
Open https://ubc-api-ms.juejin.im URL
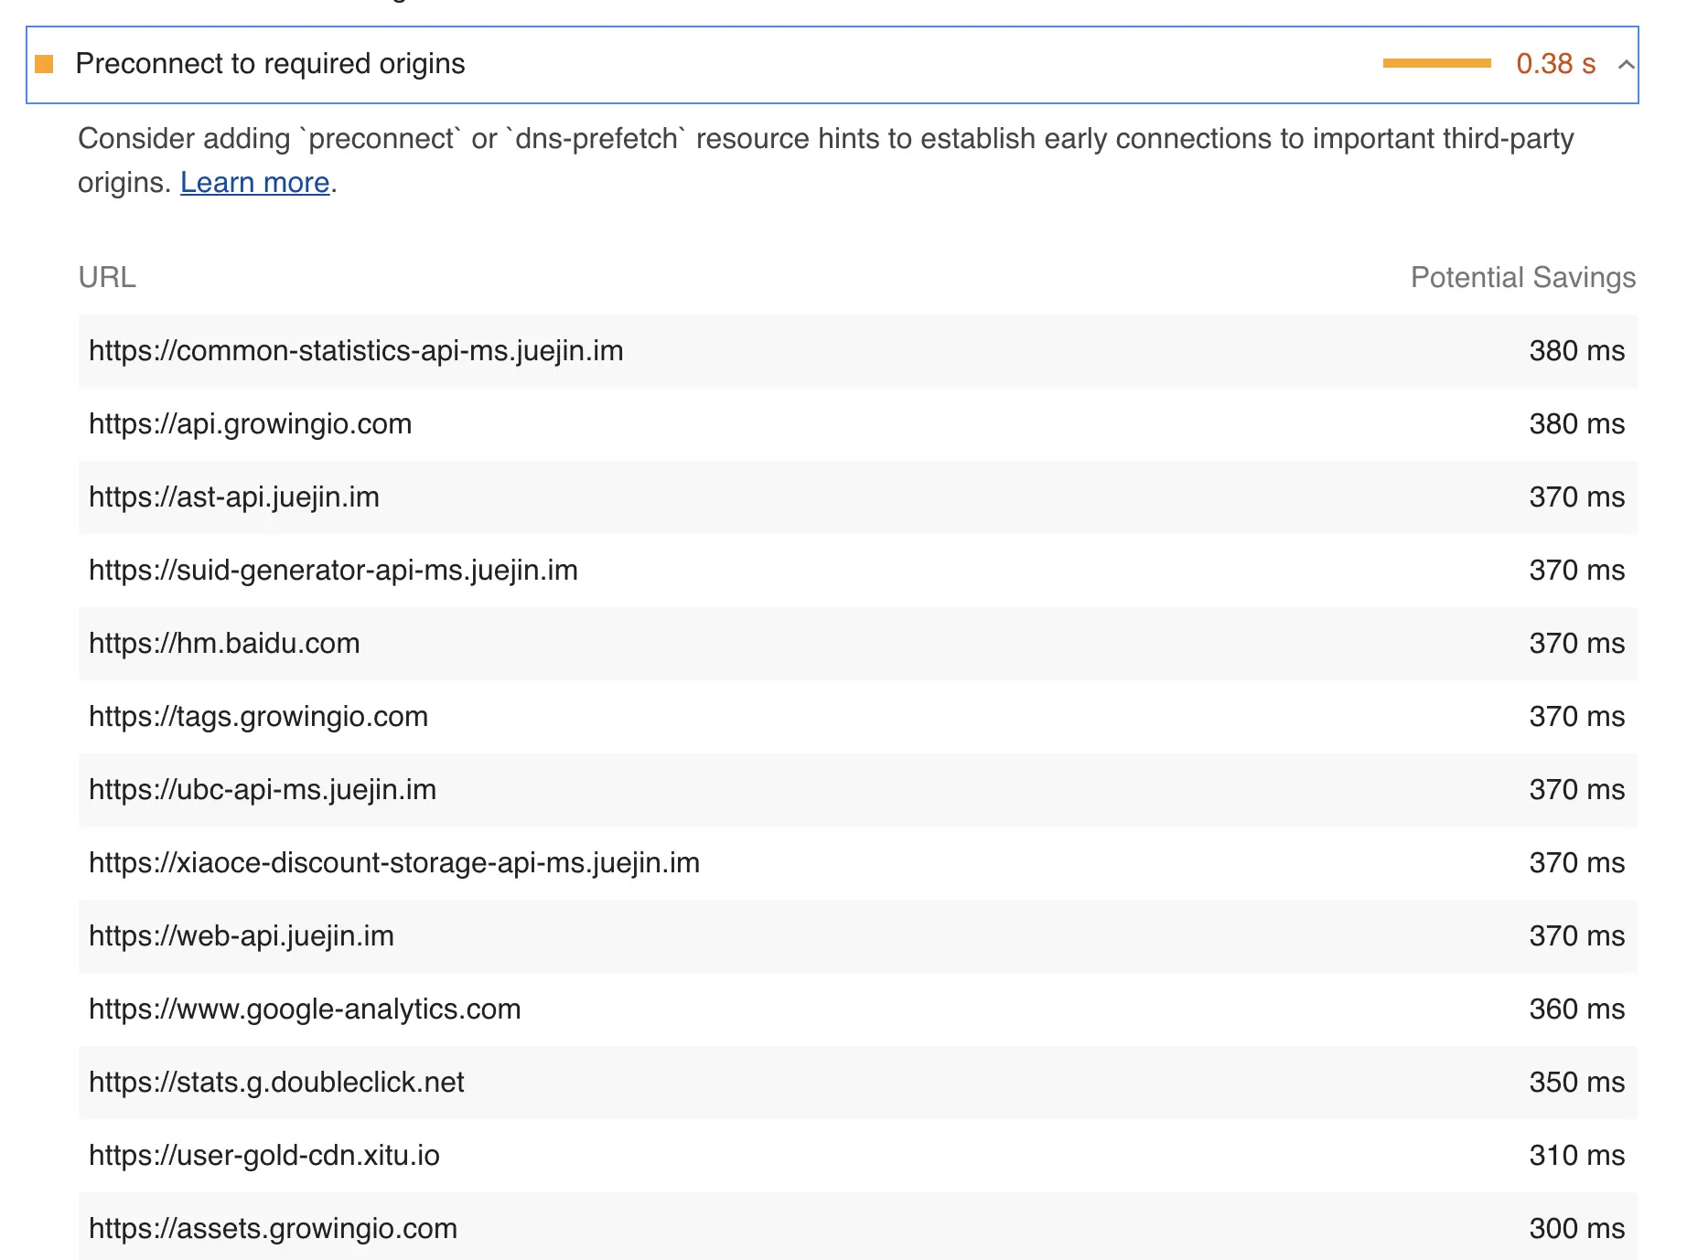263,790
